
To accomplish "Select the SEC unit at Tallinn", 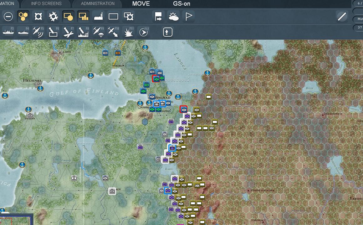I will coord(30,115).
